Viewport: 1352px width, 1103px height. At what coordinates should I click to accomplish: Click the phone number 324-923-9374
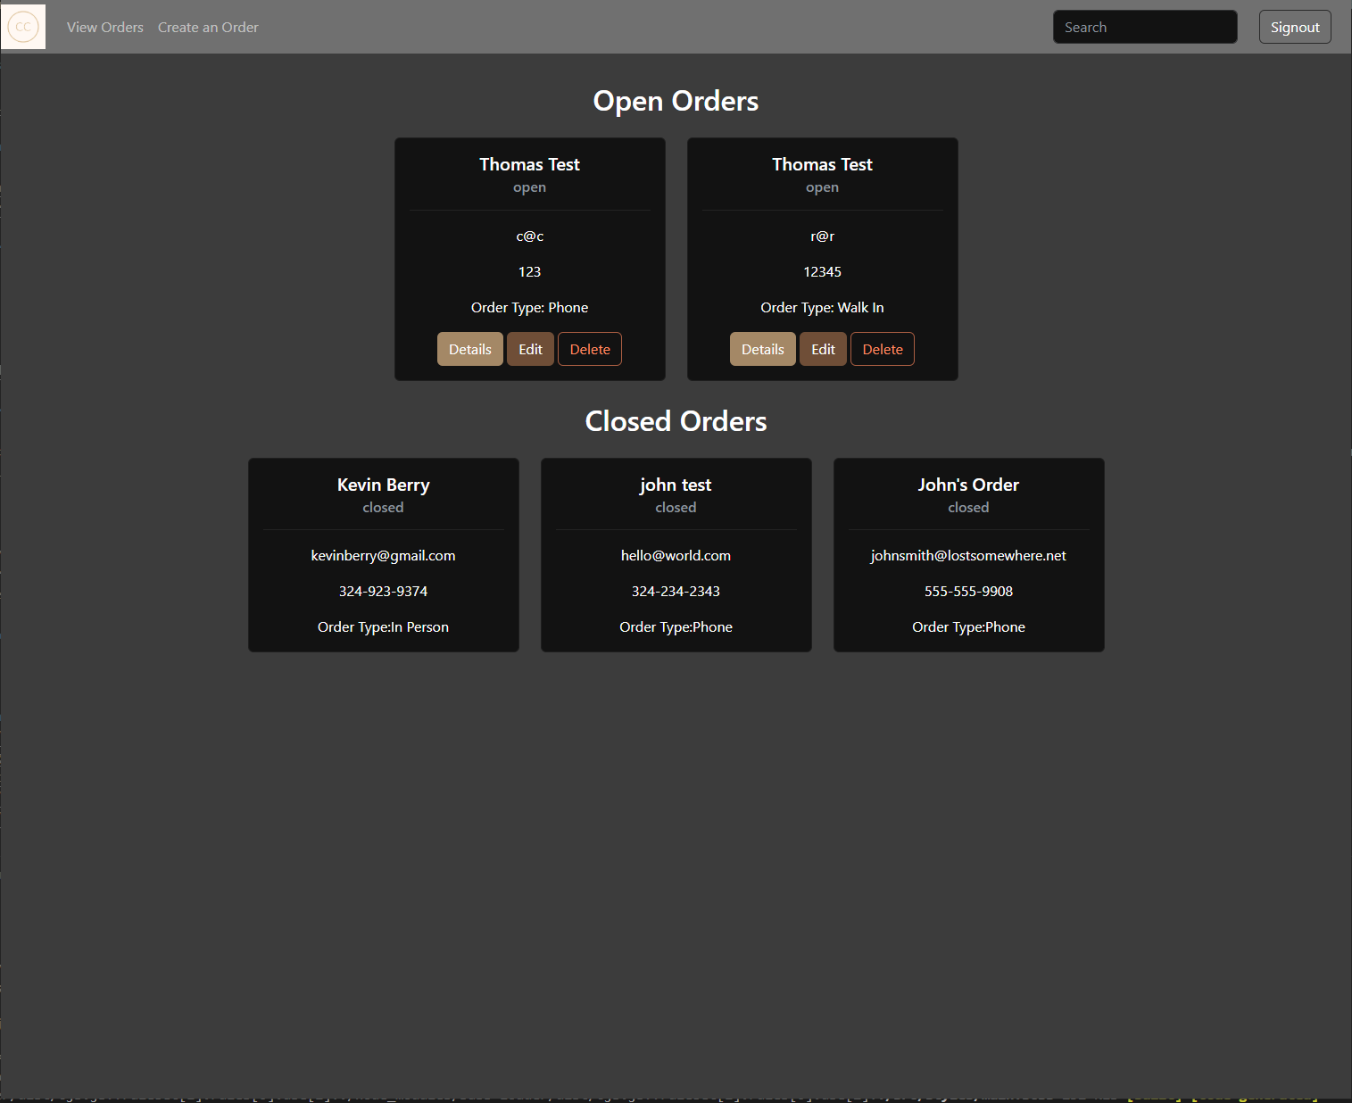(x=383, y=591)
